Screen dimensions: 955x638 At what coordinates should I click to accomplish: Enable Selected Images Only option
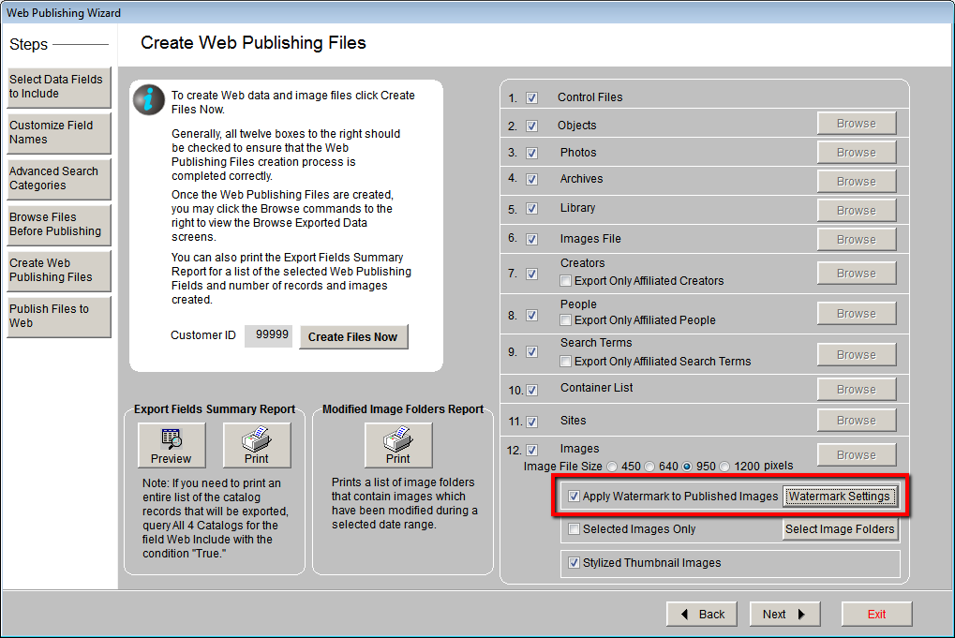[x=574, y=529]
